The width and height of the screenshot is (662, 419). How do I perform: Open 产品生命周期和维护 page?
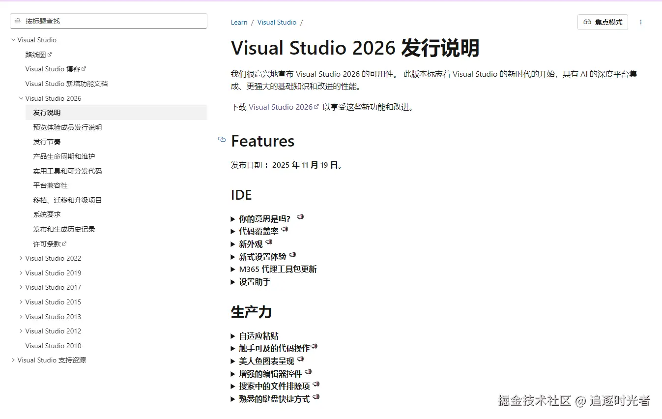coord(64,156)
